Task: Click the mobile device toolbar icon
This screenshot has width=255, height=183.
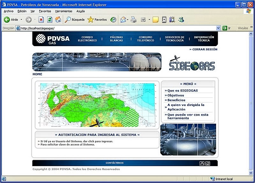Action: (x=164, y=20)
